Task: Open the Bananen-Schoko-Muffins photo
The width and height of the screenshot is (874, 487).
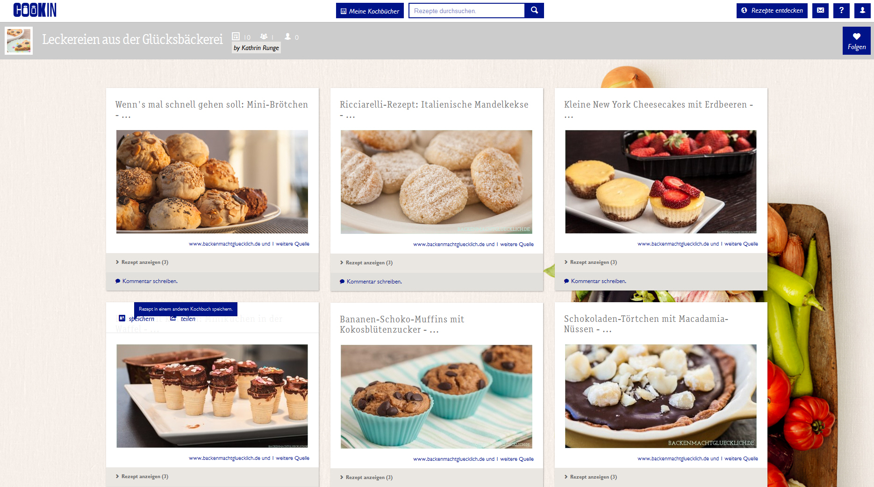Action: click(x=436, y=396)
